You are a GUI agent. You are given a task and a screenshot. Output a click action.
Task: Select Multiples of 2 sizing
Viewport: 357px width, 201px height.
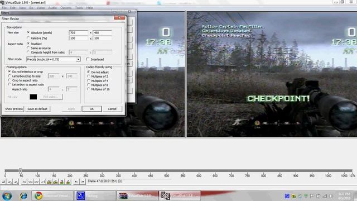(98, 76)
